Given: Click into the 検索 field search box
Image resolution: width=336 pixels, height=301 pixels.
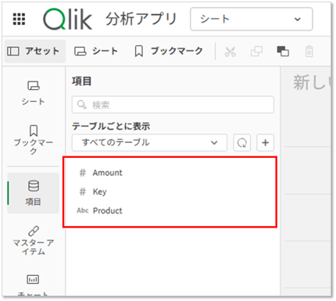Looking at the screenshot, I should (173, 105).
